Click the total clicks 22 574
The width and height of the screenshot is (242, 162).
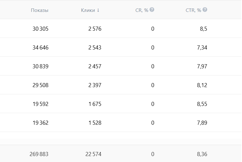point(93,154)
